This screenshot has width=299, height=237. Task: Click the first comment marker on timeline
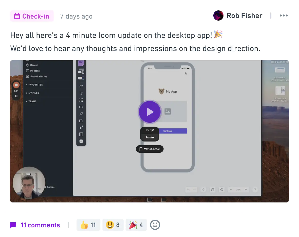click(x=150, y=200)
